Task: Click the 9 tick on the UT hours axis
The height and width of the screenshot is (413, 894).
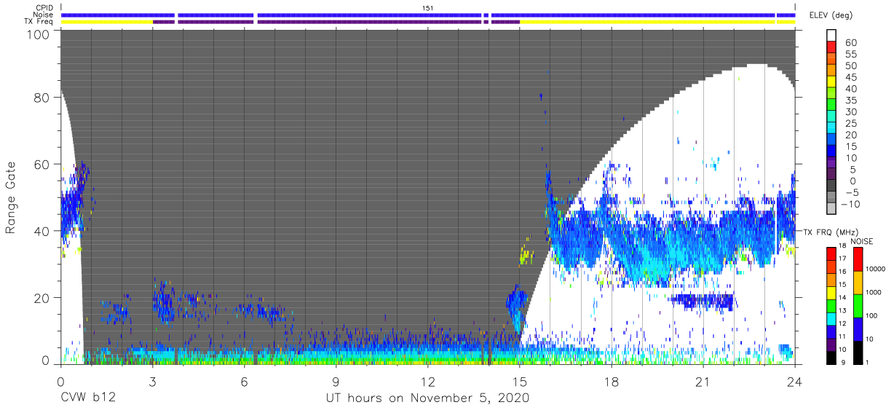Action: [336, 382]
